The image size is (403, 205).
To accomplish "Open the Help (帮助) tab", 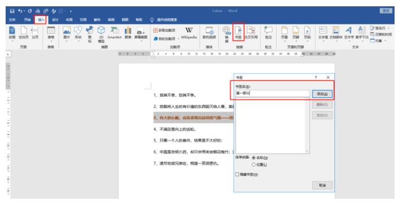I will point(139,20).
